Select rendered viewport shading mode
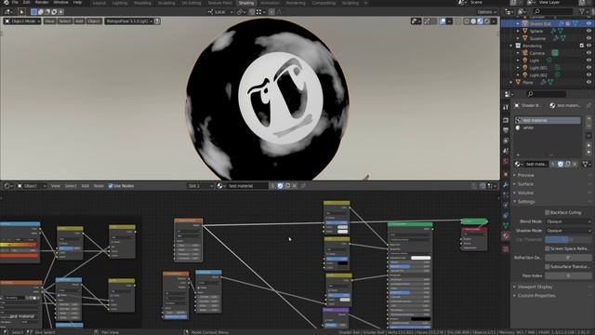The width and height of the screenshot is (595, 335). coord(487,21)
